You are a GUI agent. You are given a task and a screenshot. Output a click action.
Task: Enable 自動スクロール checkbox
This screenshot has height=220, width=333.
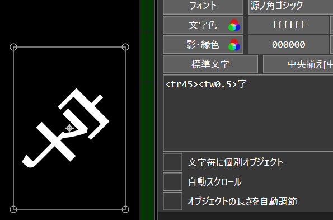pos(173,182)
